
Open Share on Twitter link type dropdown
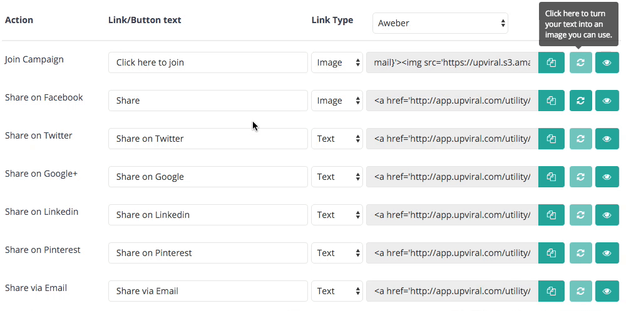(337, 139)
